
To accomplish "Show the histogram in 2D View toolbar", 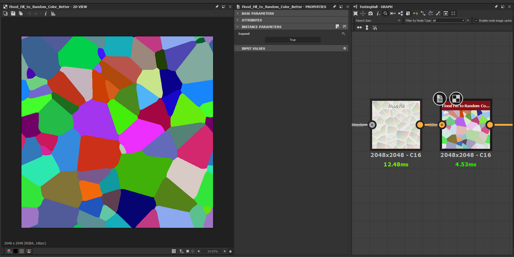I will pyautogui.click(x=53, y=13).
